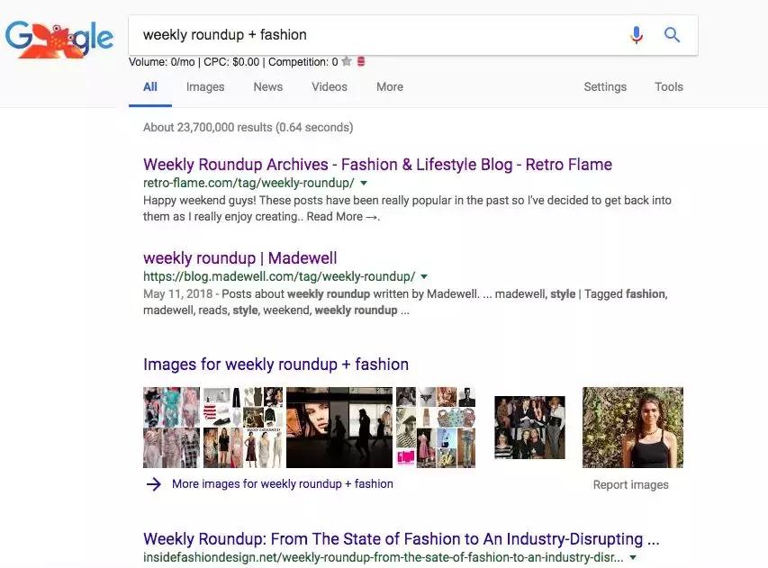Open the More search options menu

(390, 87)
